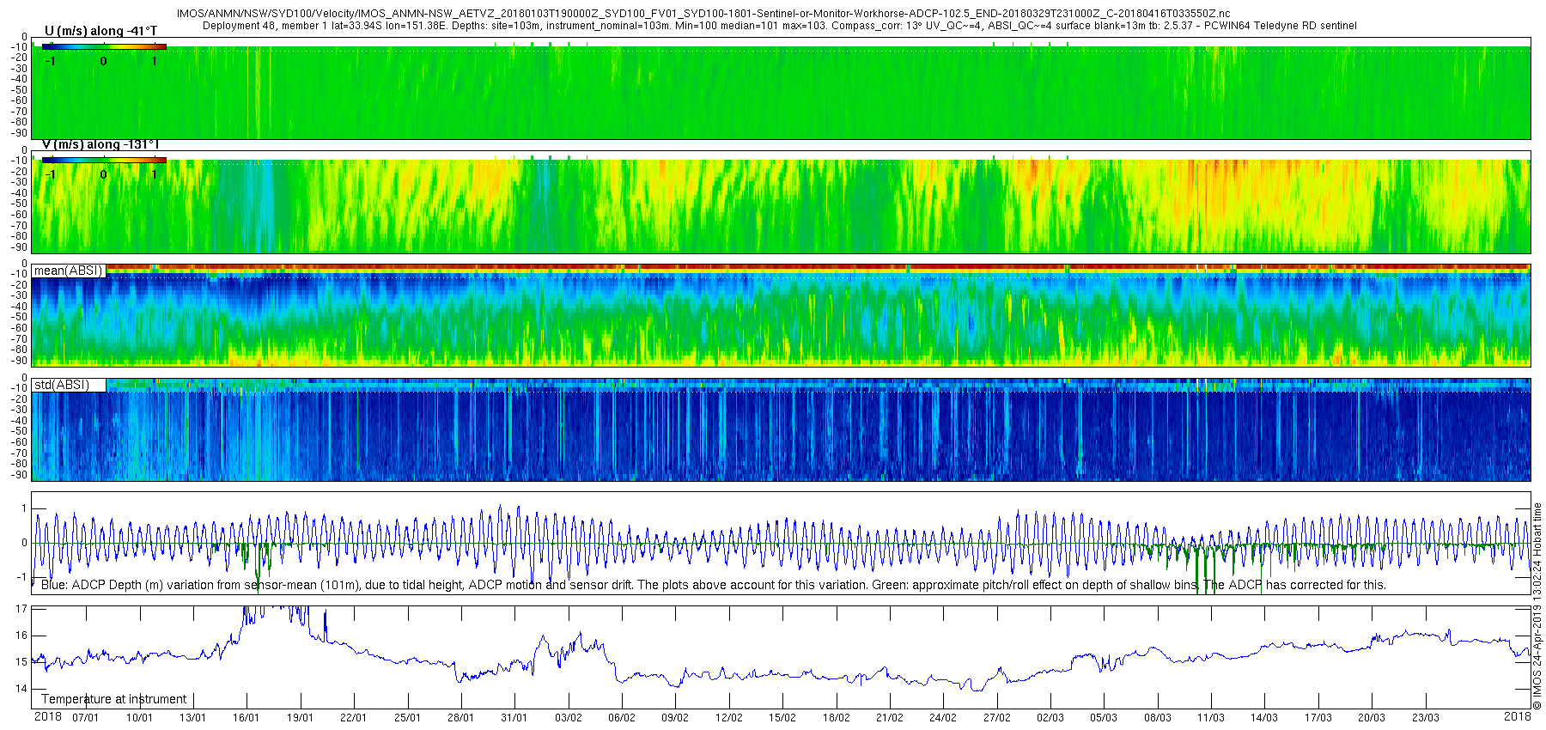Click the 16/01 date tick label
The height and width of the screenshot is (730, 1546).
[246, 718]
